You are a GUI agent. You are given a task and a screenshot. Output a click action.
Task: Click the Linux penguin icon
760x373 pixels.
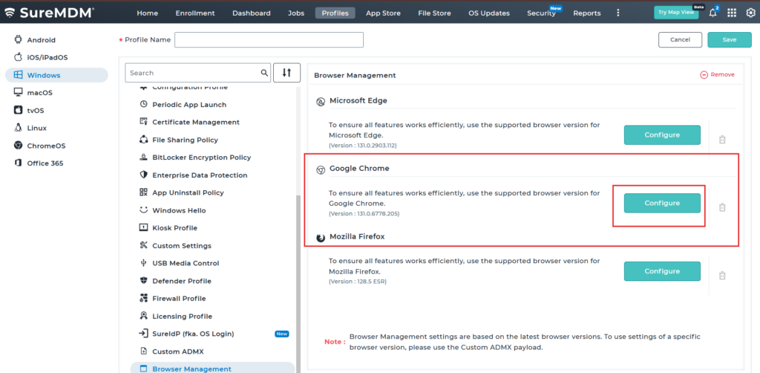18,128
